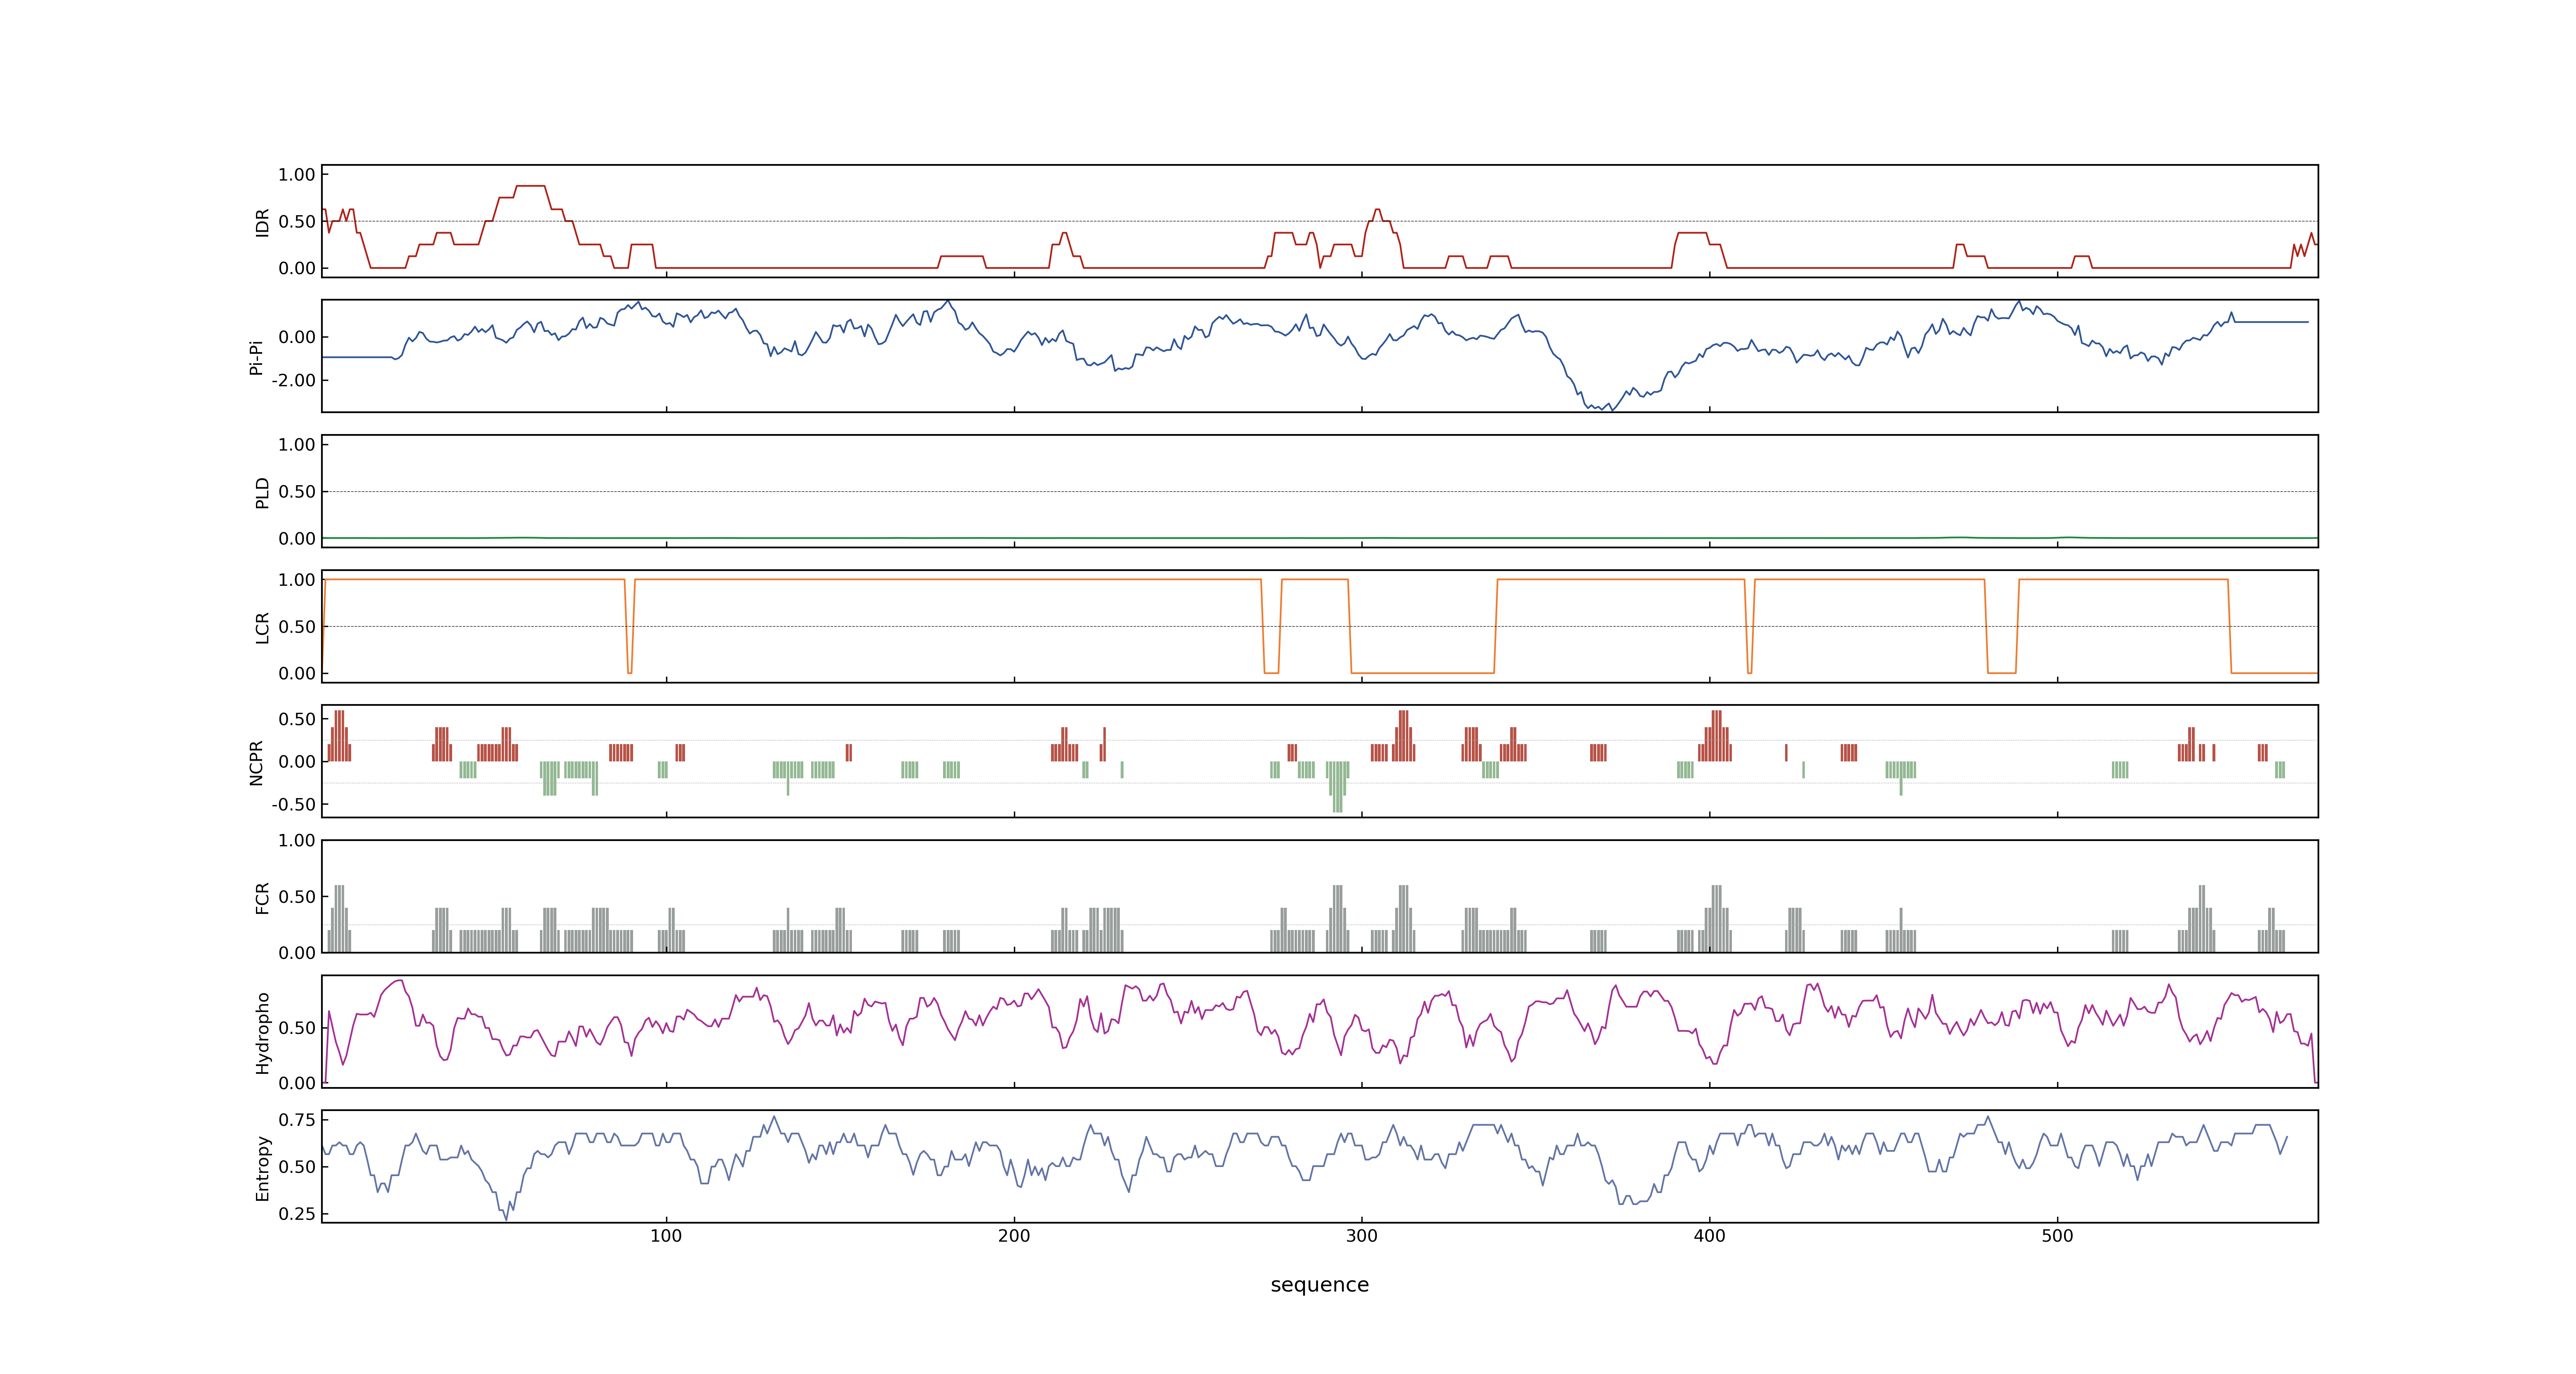Click the PLD axis label
Image resolution: width=2576 pixels, height=1374 pixels.
pyautogui.click(x=262, y=492)
